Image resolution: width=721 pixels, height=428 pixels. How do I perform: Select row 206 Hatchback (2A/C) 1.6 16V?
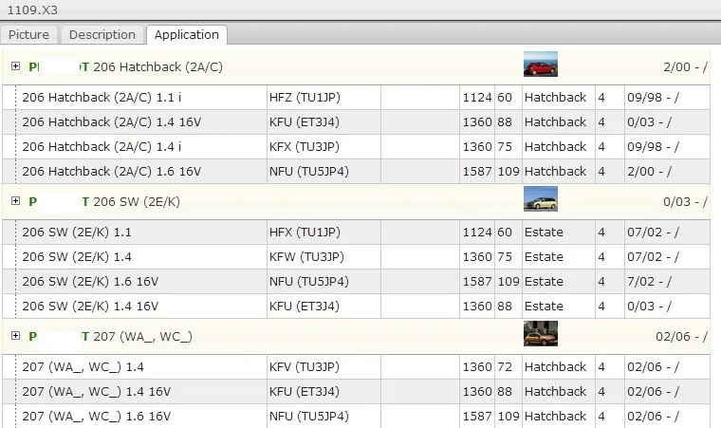[357, 171]
